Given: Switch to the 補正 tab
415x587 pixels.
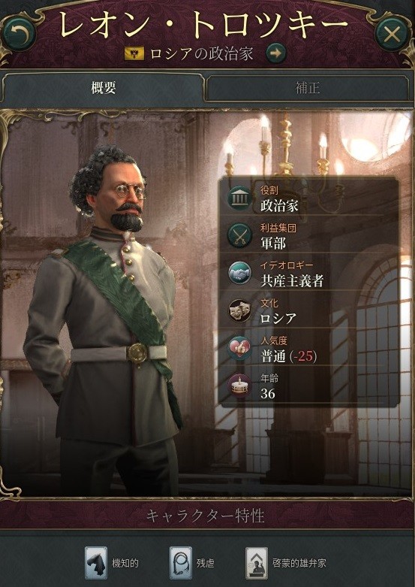Looking at the screenshot, I should click(x=308, y=88).
